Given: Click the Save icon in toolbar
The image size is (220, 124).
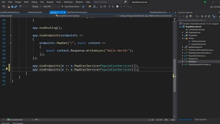Looking at the screenshot, I should [x=12, y=7].
